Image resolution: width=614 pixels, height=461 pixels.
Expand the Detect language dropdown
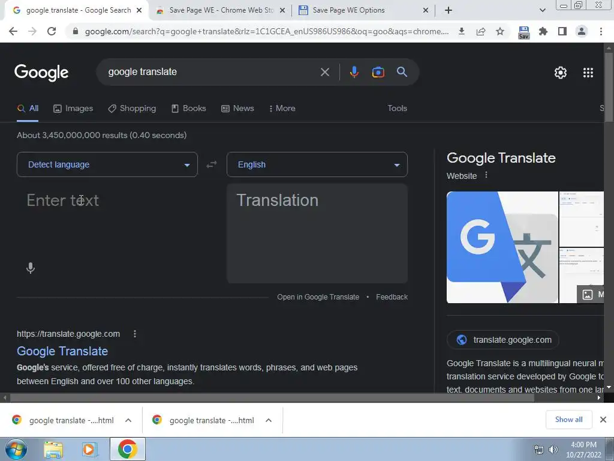(107, 164)
